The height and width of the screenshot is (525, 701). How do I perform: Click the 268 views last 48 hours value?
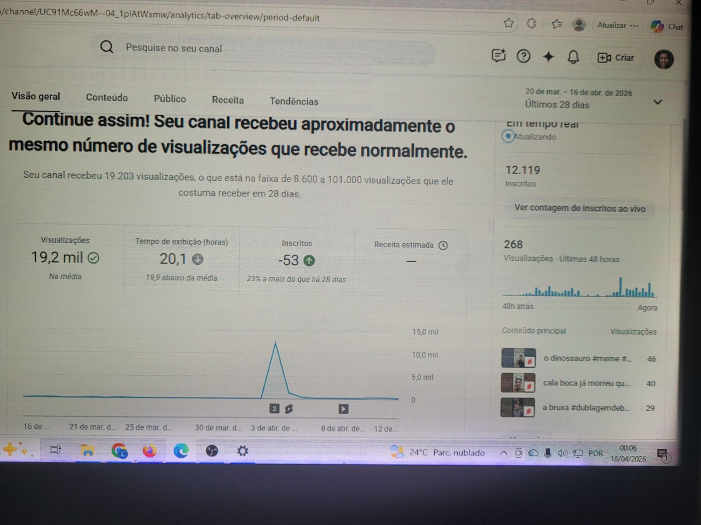513,244
